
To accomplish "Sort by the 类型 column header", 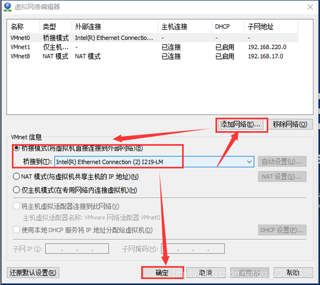I will 56,27.
